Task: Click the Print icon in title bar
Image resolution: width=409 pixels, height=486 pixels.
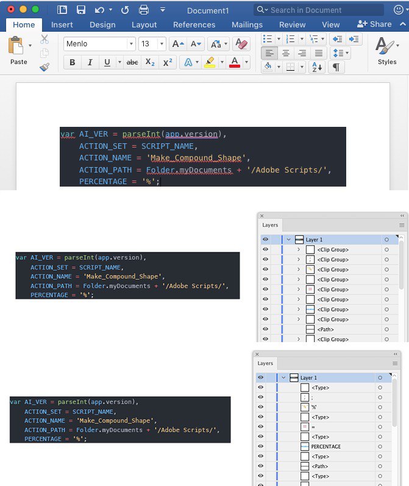Action: (144, 10)
